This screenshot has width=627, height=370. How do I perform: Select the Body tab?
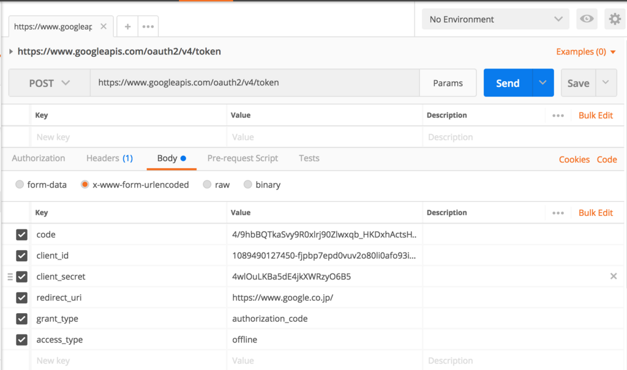pyautogui.click(x=171, y=158)
